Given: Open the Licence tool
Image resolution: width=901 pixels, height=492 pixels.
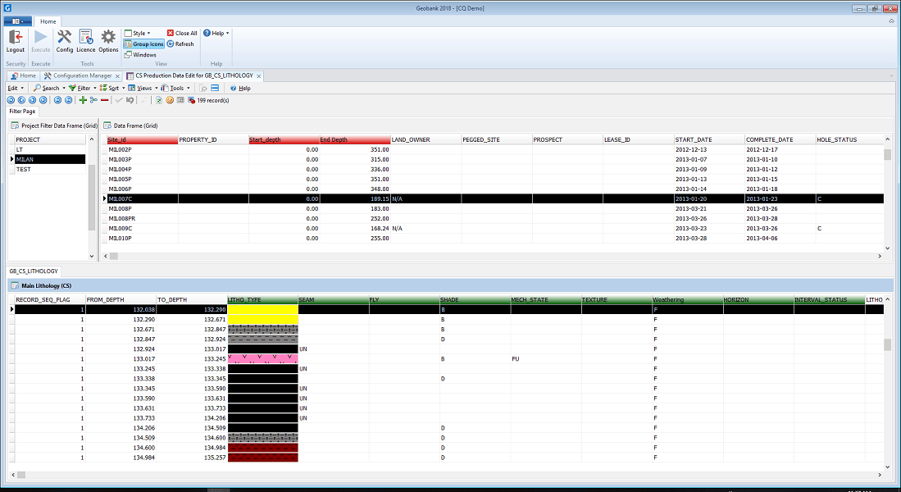Looking at the screenshot, I should 85,38.
